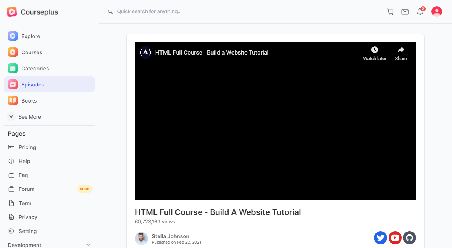The width and height of the screenshot is (452, 248).
Task: Go to Explore in sidebar
Action: (30, 36)
